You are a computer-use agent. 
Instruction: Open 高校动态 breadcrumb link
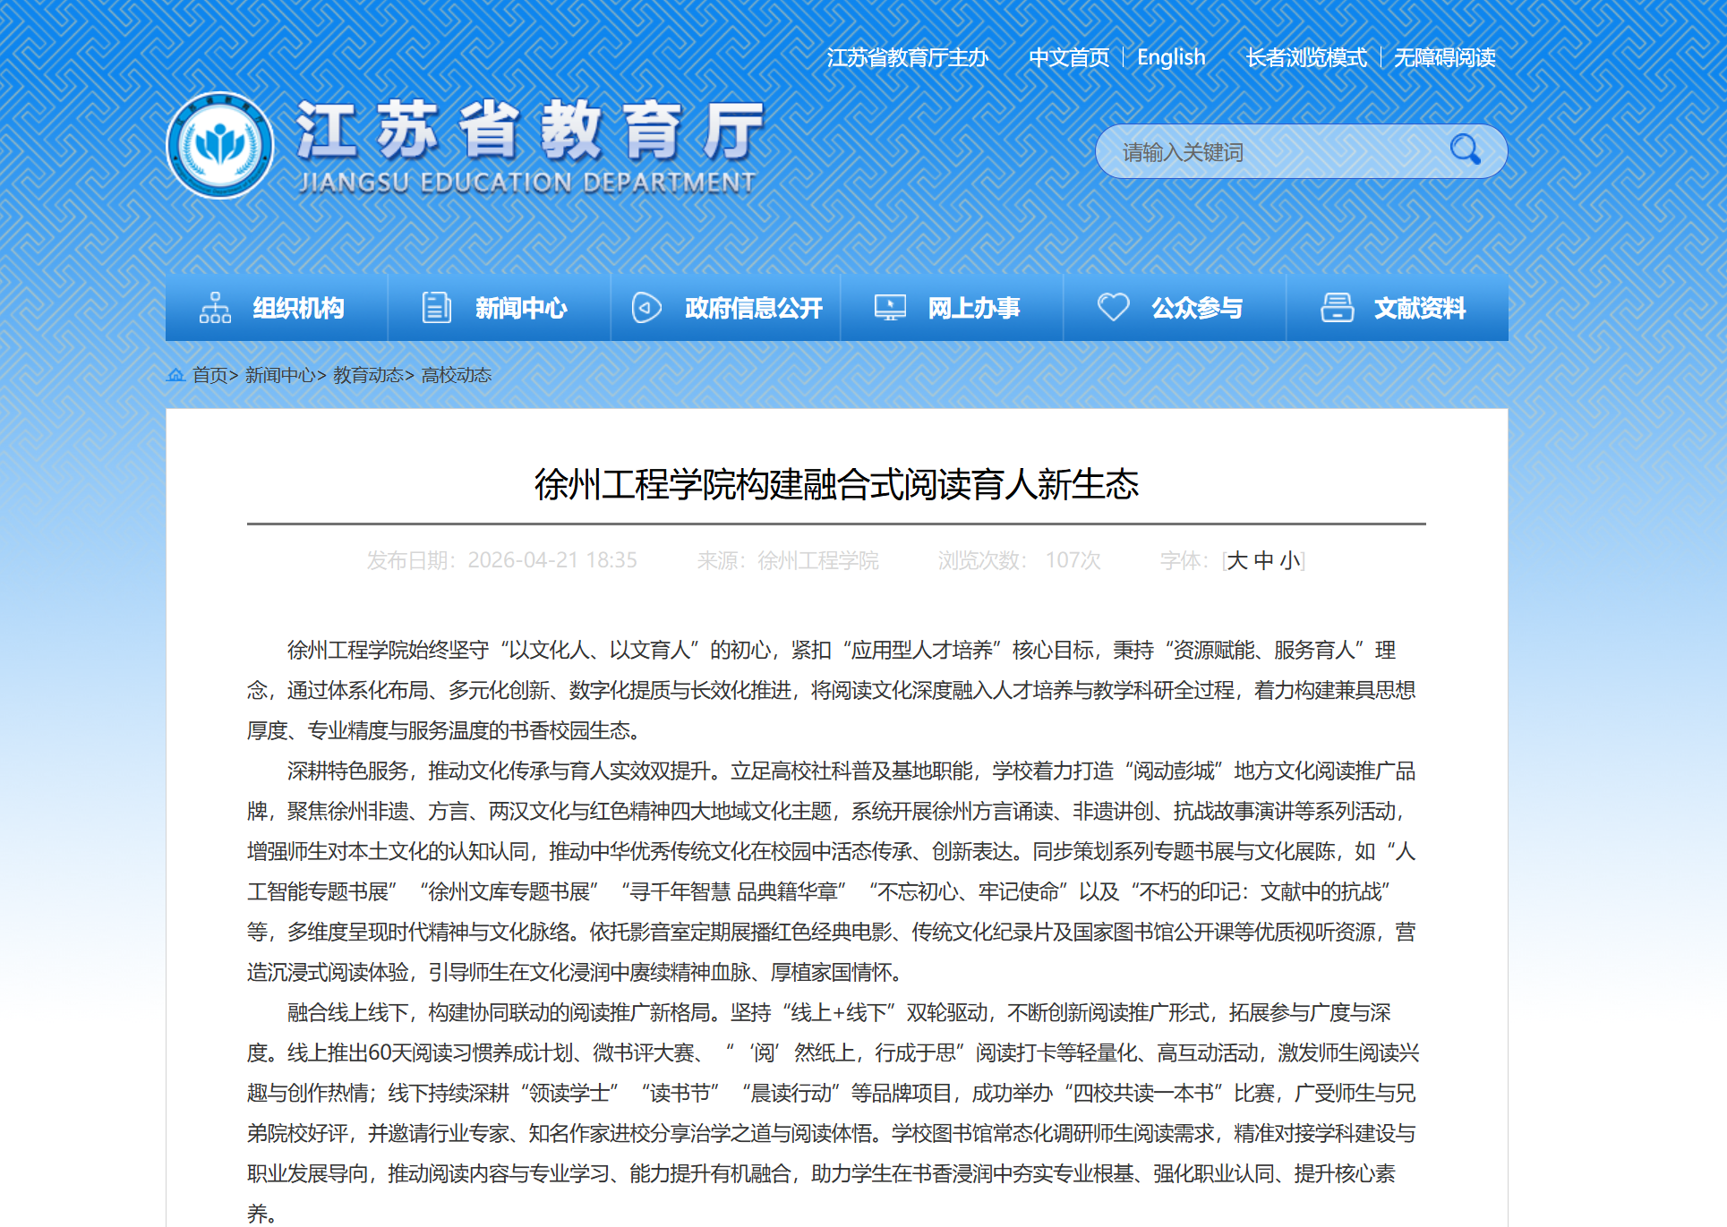tap(457, 375)
